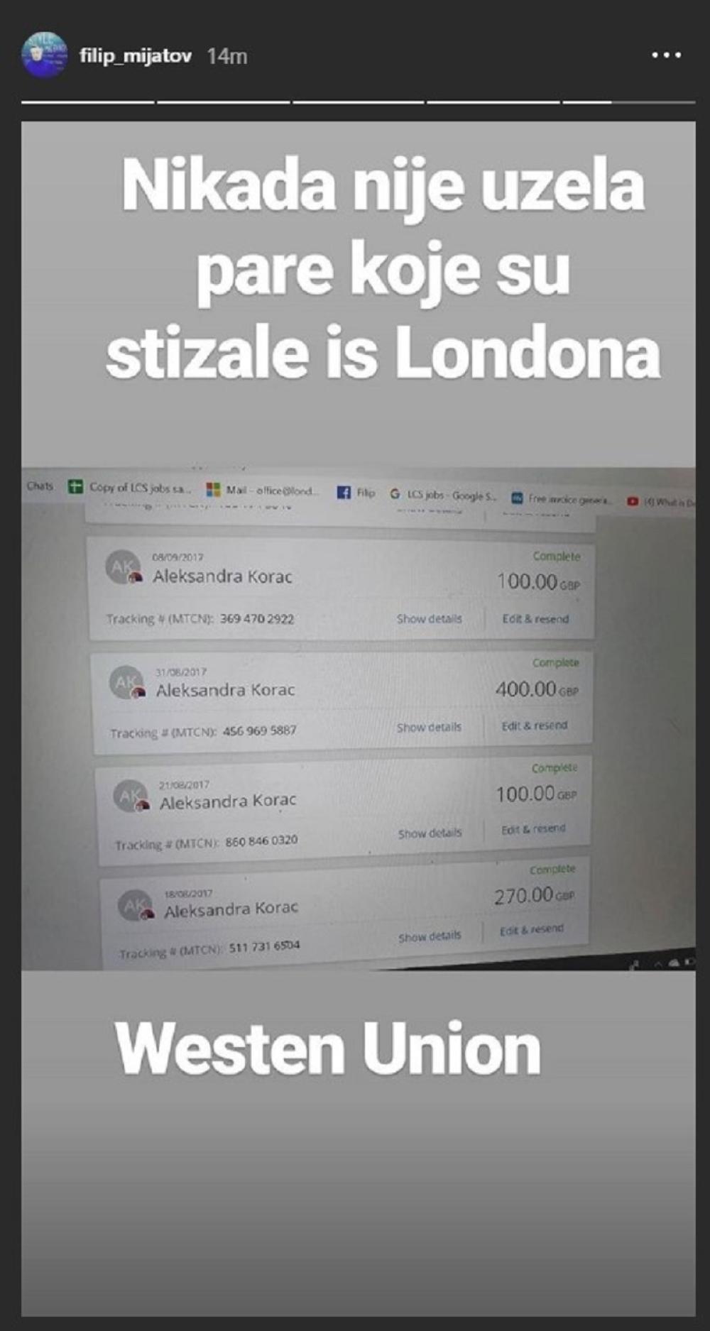Open the Chats tab
The width and height of the screenshot is (710, 1331).
tap(40, 486)
